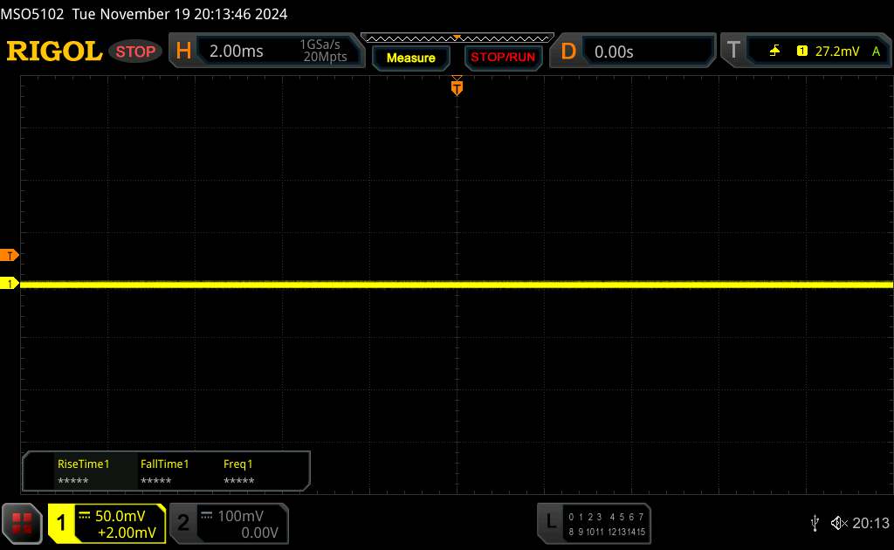The height and width of the screenshot is (550, 894).
Task: Toggle channel 2 number label
Action: tap(183, 523)
